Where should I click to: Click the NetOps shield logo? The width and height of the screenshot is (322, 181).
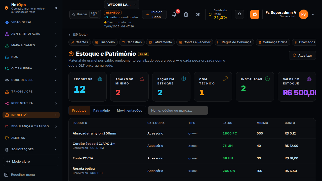click(7, 8)
